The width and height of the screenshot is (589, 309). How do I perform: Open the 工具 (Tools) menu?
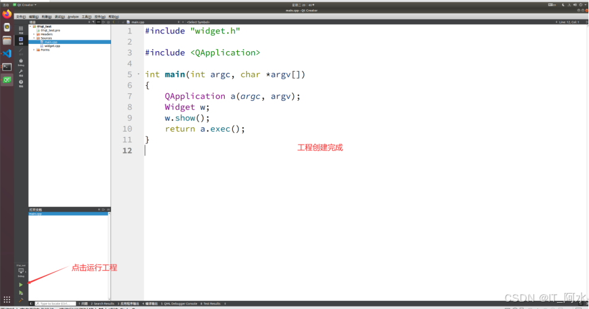pos(86,17)
